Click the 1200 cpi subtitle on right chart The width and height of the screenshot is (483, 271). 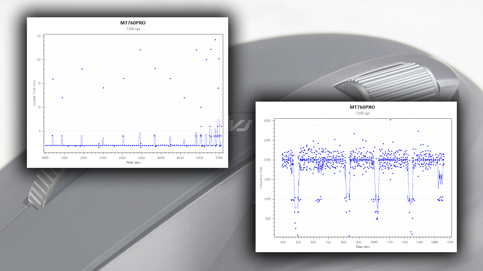click(x=362, y=113)
